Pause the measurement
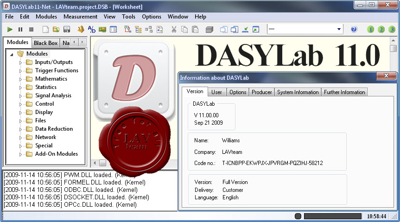This screenshot has height=222, width=400. pyautogui.click(x=20, y=30)
